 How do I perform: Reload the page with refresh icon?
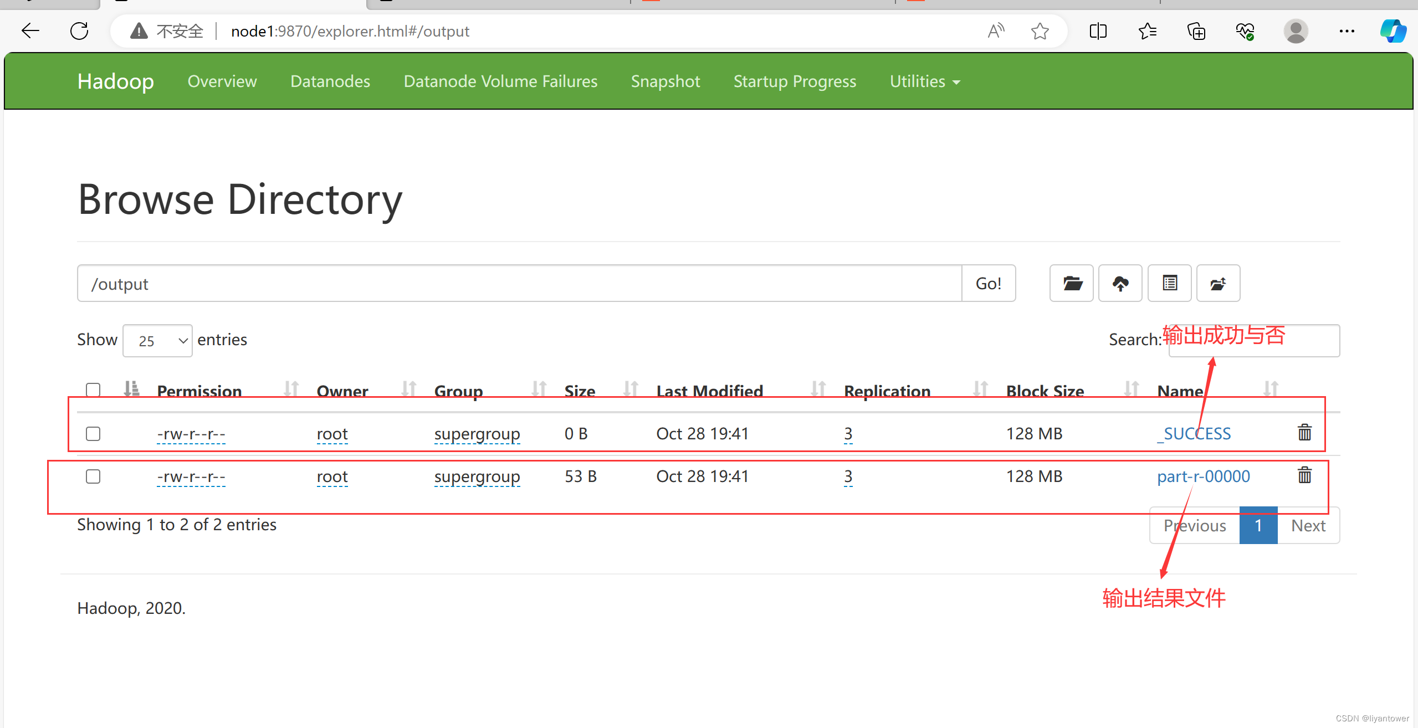tap(79, 31)
